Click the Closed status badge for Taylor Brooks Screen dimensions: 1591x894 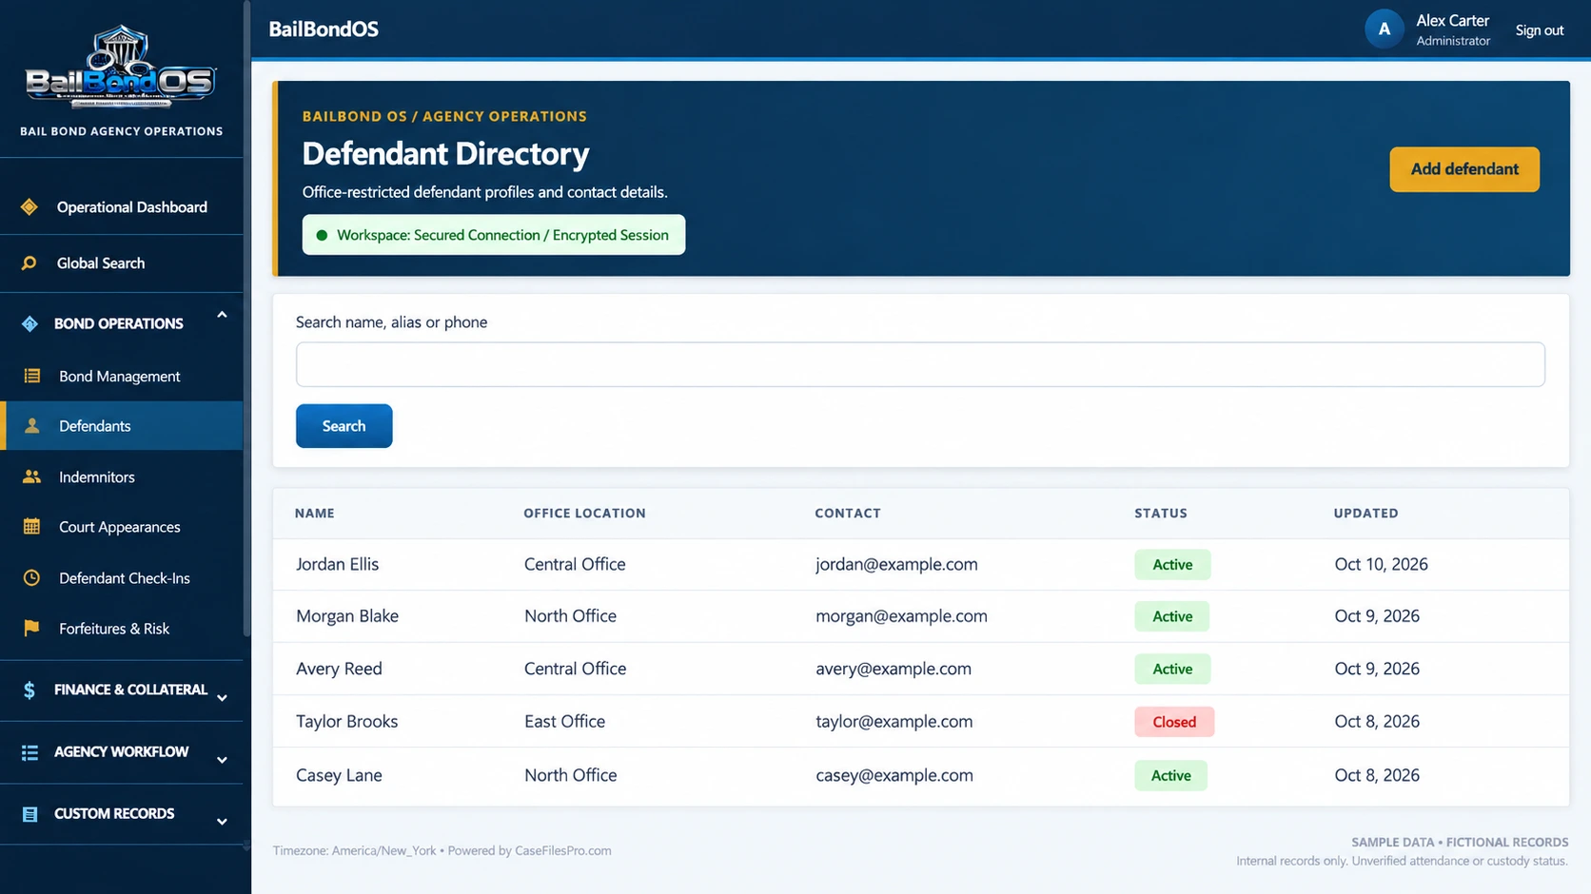point(1174,722)
